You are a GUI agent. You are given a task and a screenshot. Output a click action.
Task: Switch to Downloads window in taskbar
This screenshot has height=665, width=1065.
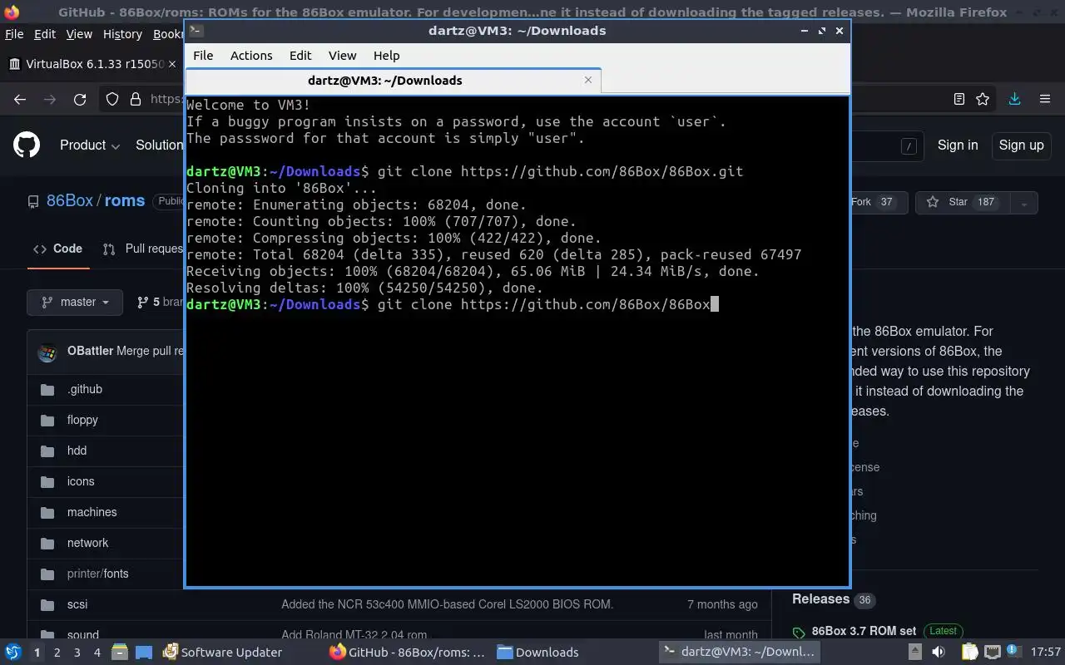(537, 652)
